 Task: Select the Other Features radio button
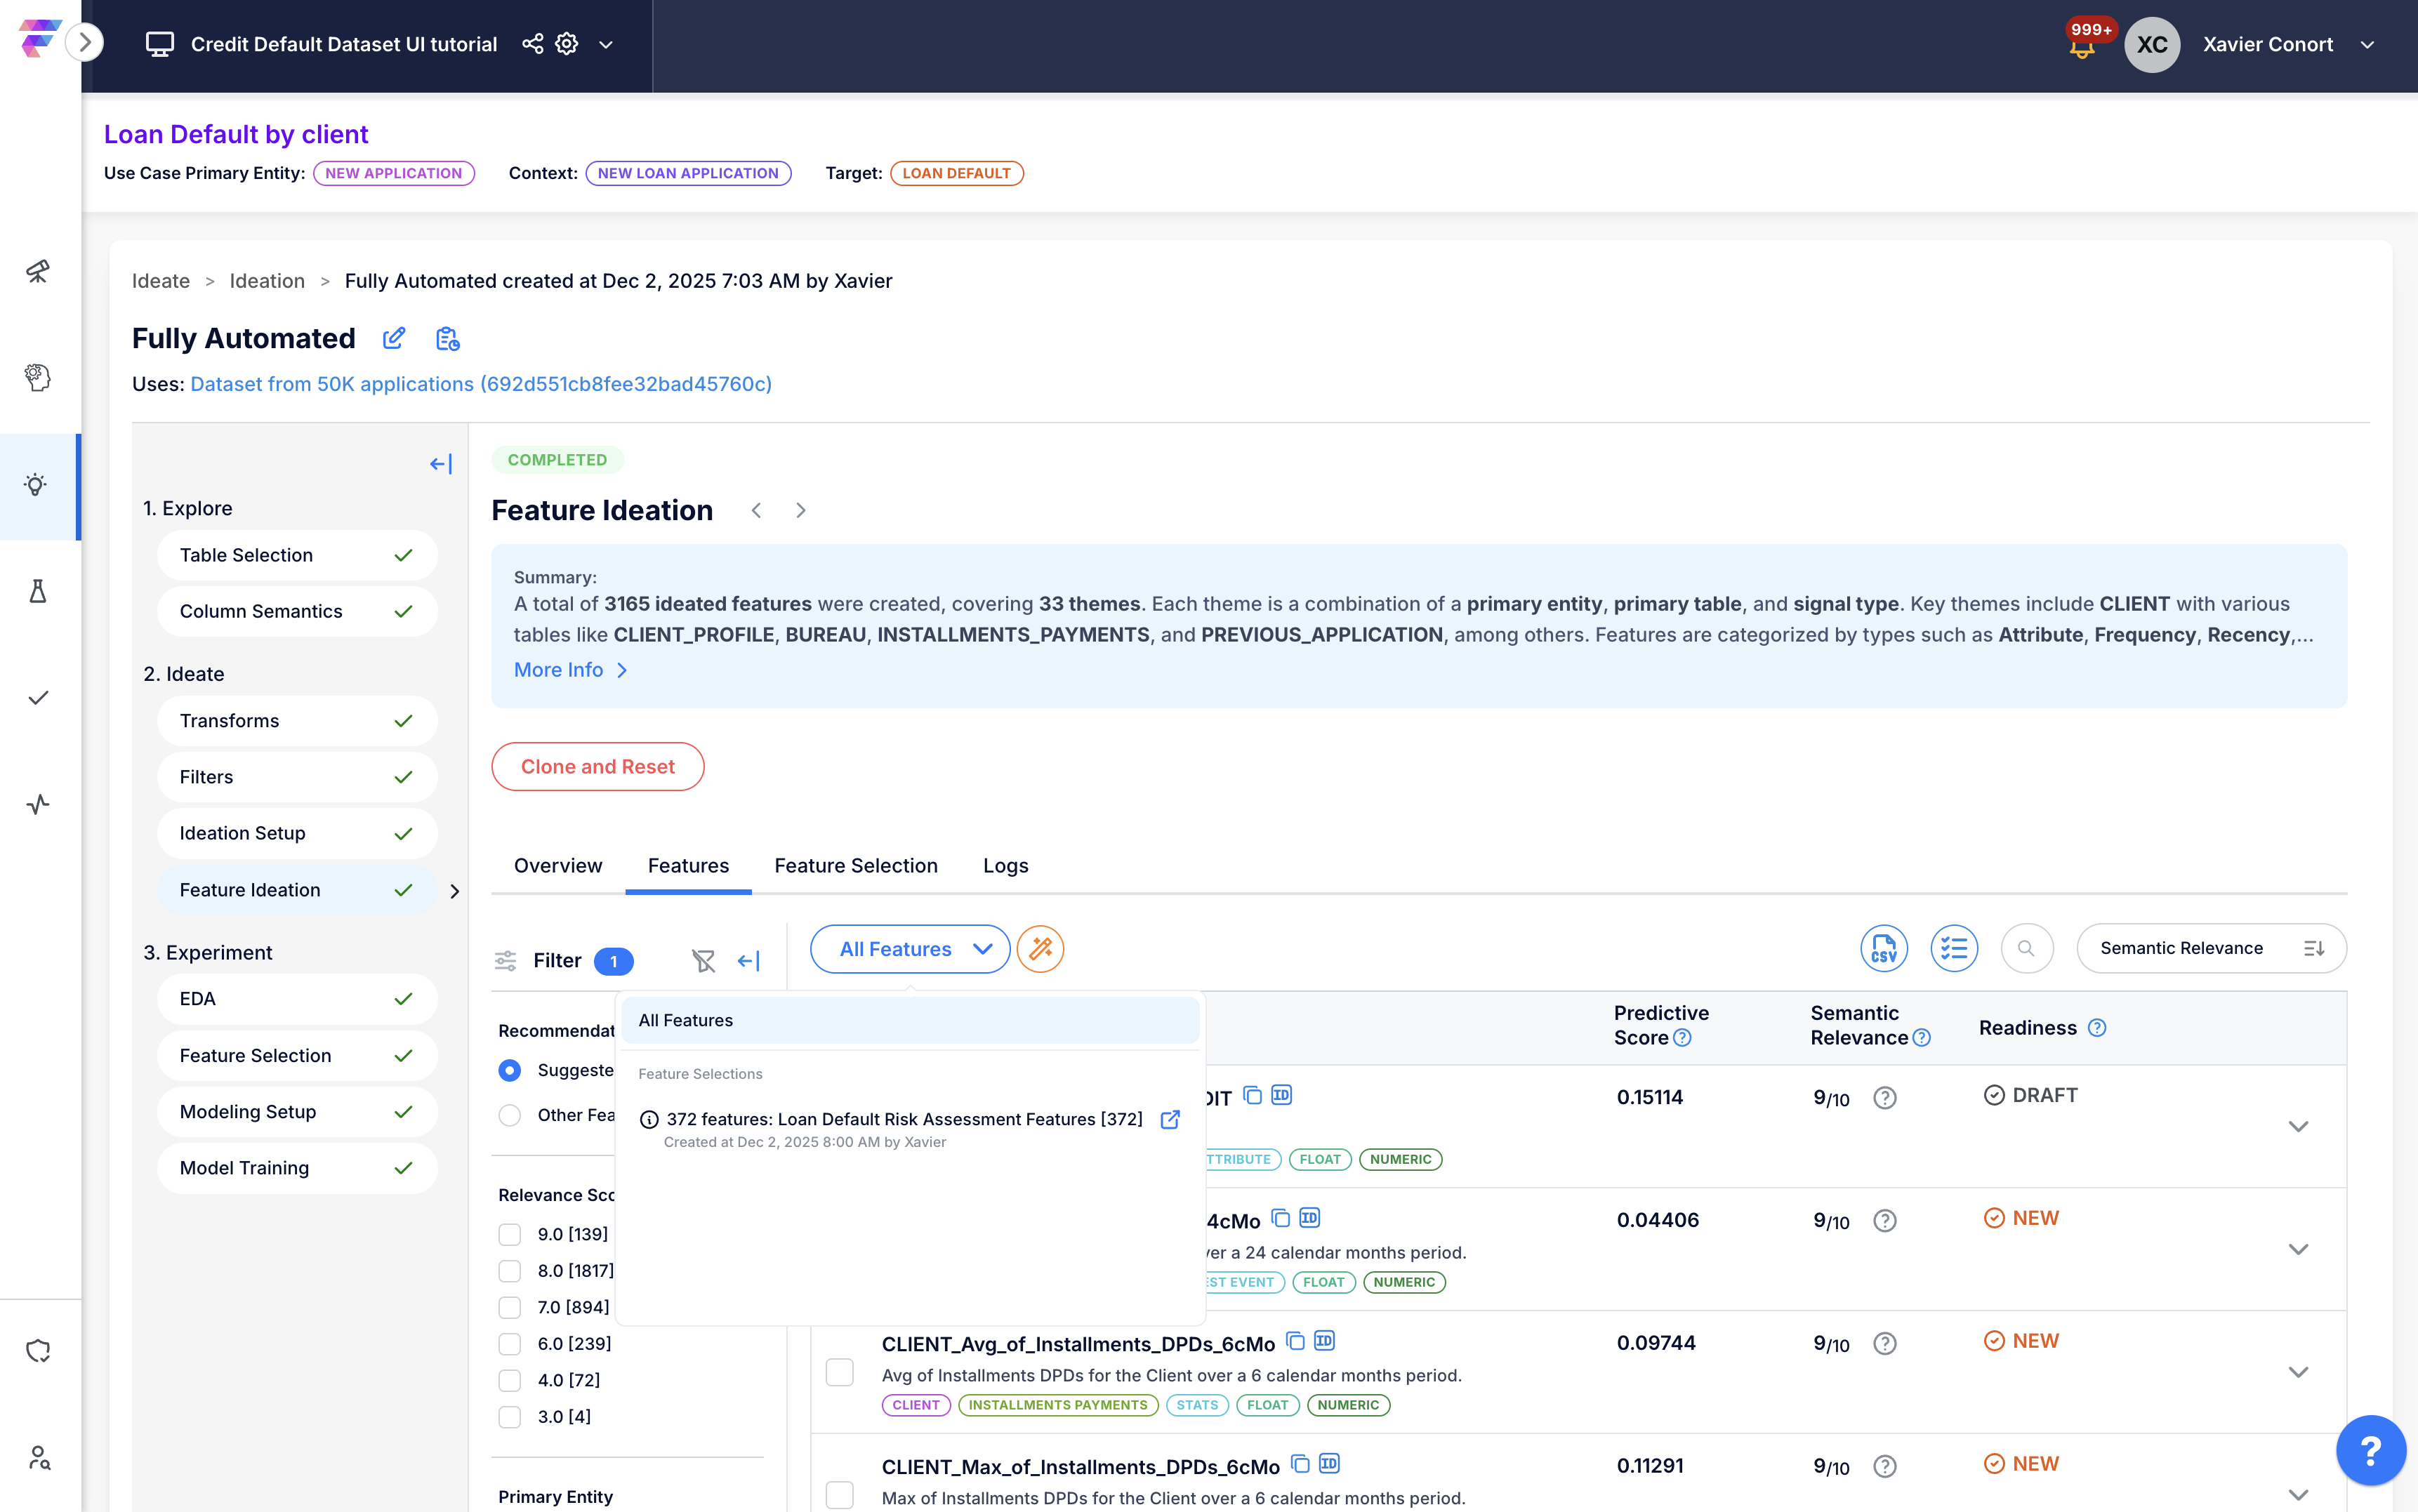pyautogui.click(x=510, y=1115)
